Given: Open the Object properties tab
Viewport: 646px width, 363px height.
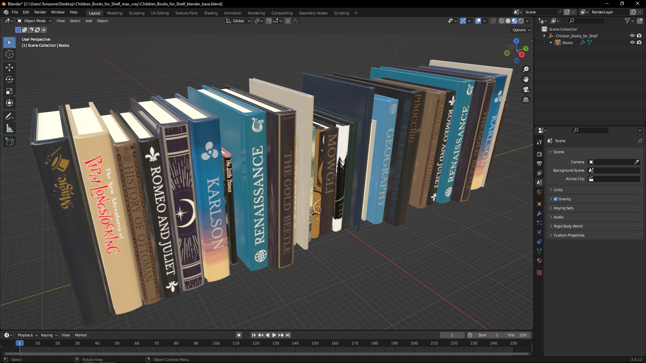Looking at the screenshot, I should [539, 204].
